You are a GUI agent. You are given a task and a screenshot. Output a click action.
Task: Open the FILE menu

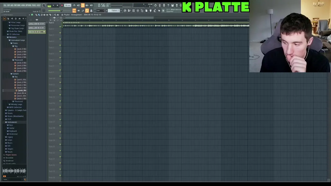[x=5, y=5]
